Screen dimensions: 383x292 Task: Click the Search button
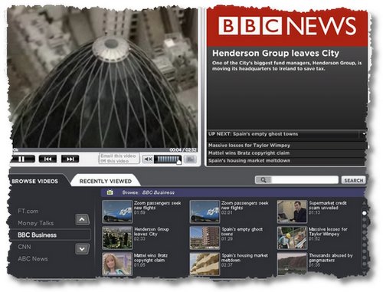tap(354, 180)
